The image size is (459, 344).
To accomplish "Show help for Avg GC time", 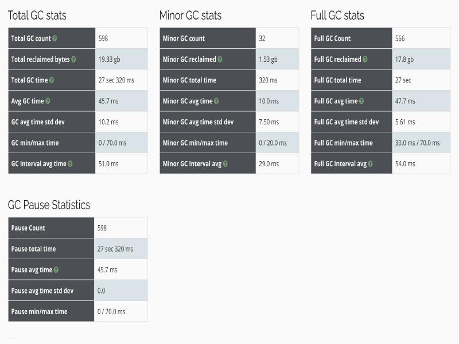I will [x=48, y=101].
